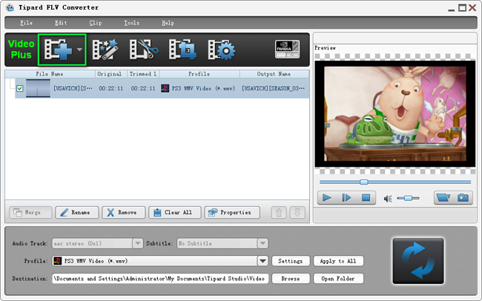Move the selected file up with arrow
The width and height of the screenshot is (482, 301).
click(279, 213)
